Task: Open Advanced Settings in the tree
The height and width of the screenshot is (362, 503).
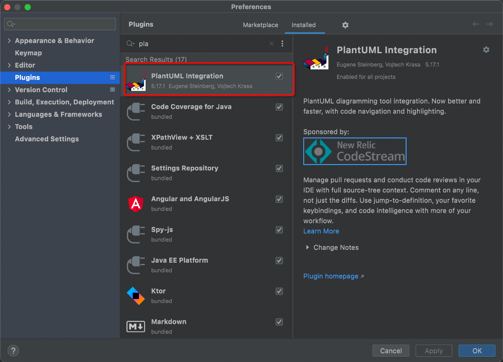Action: click(47, 139)
